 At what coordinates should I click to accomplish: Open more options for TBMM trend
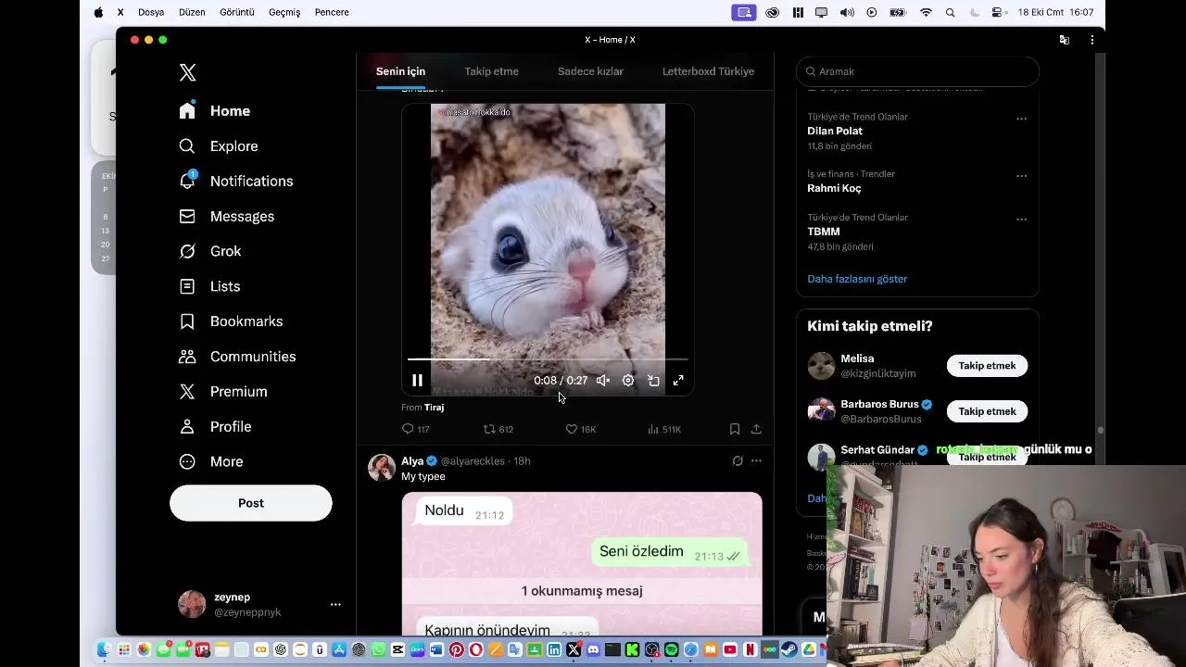pyautogui.click(x=1021, y=220)
